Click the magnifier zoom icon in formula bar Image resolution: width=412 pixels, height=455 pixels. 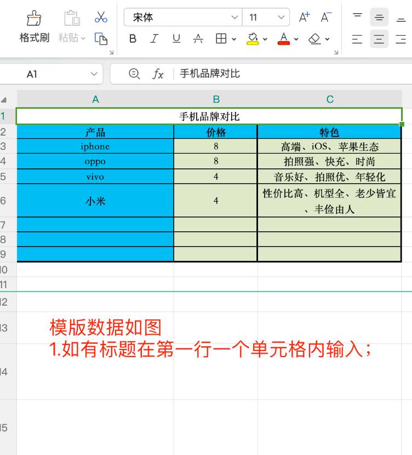134,74
